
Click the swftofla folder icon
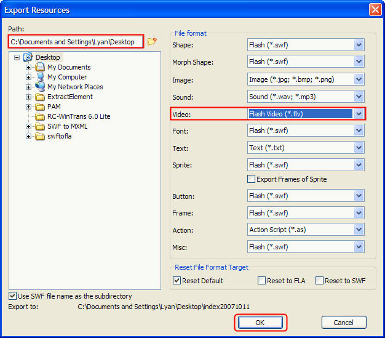pyautogui.click(x=40, y=136)
